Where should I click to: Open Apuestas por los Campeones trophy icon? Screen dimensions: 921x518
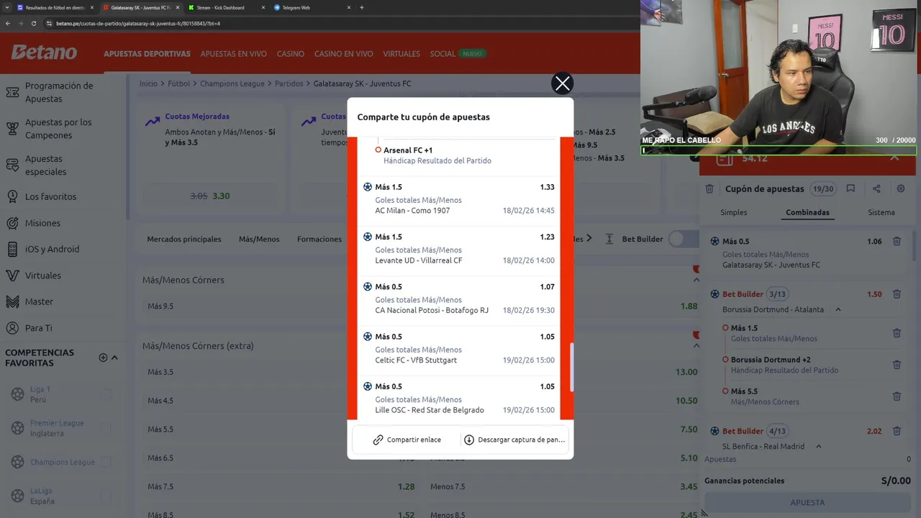click(x=12, y=129)
